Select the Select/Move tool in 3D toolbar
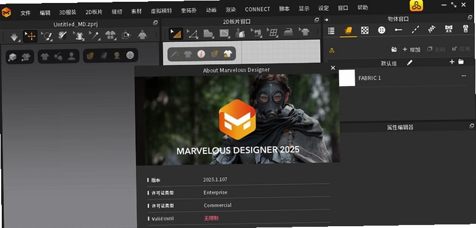This screenshot has height=228, width=476. (x=30, y=37)
